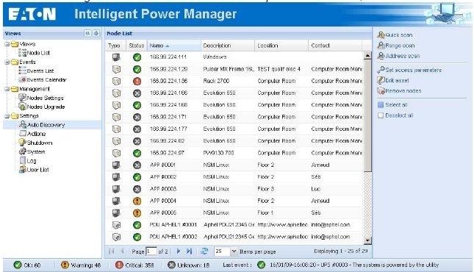The width and height of the screenshot is (474, 272).
Task: Collapse the Events tree folder
Action: [x=7, y=62]
